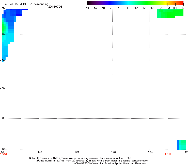The height and width of the screenshot is (165, 188).
Task: Click the -0.7 tick label on color scale
Action: (135, 8)
